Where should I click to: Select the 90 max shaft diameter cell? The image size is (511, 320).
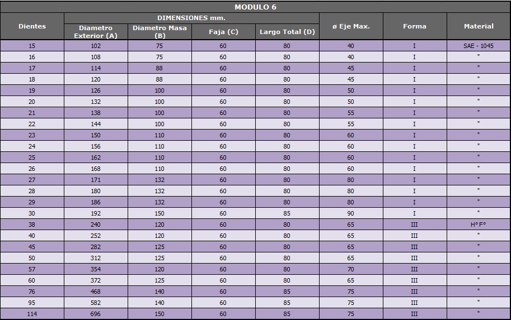[x=351, y=213]
